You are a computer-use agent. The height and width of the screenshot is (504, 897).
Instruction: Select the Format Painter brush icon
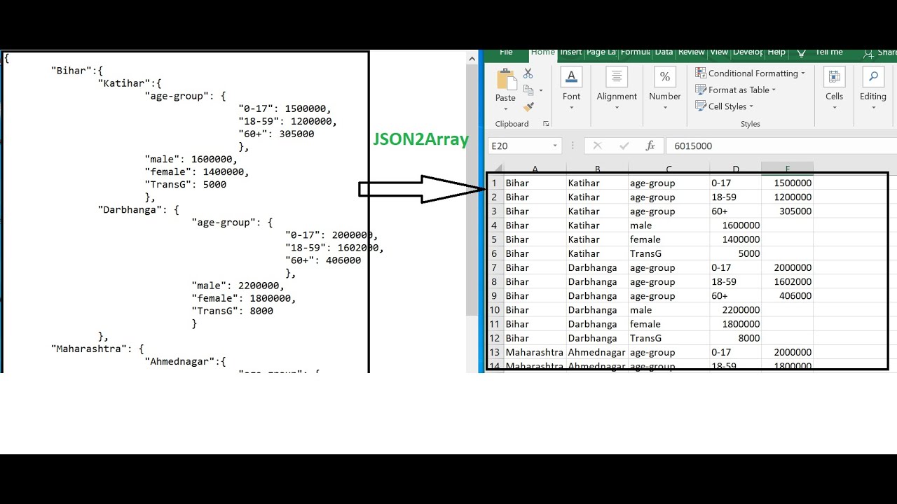coord(529,106)
